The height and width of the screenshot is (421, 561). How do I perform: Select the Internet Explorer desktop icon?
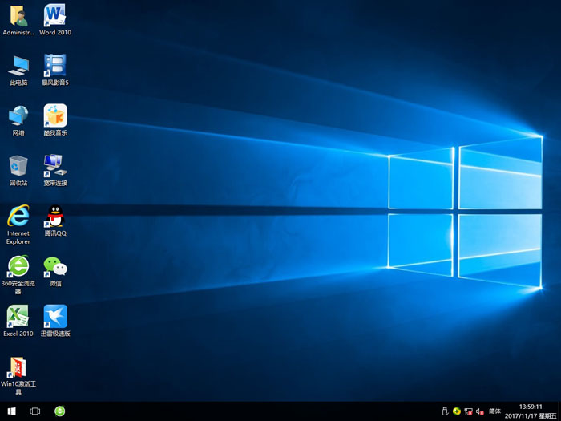[x=18, y=217]
